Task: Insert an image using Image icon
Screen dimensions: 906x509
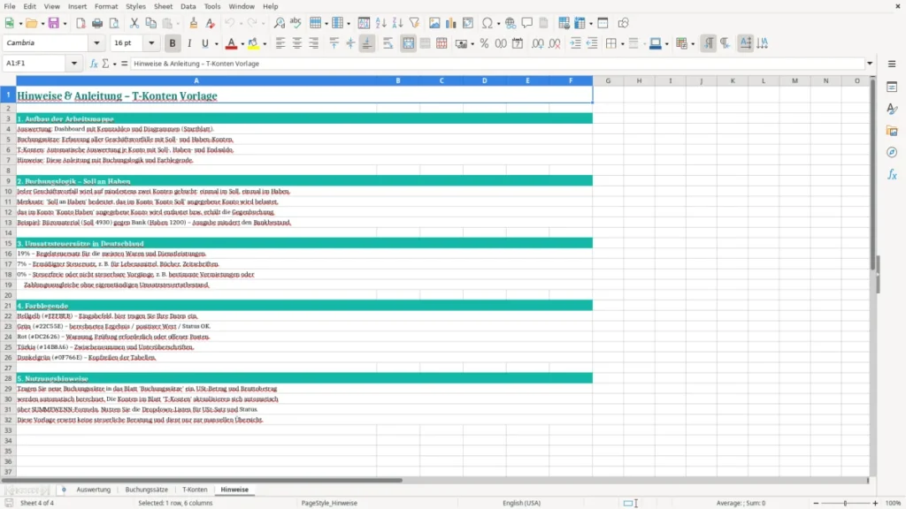Action: coord(434,23)
